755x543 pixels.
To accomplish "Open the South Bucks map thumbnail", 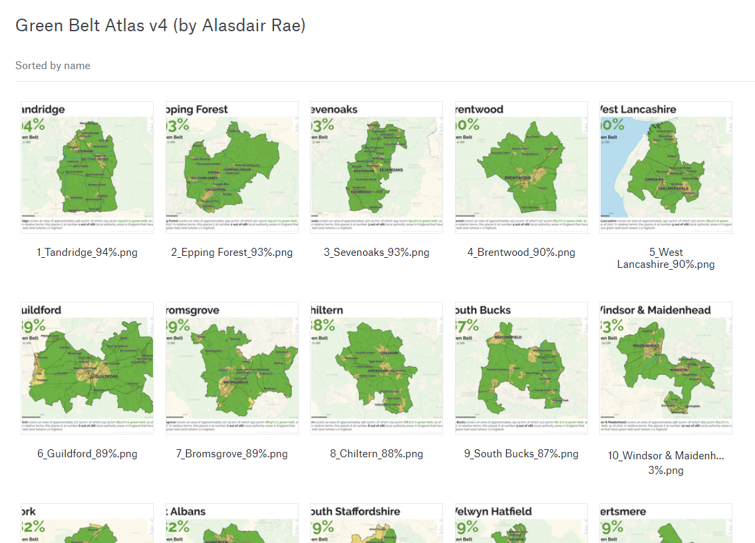I will click(521, 368).
